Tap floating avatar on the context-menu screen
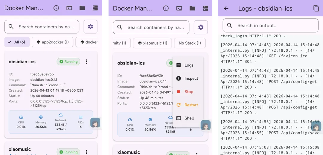The height and width of the screenshot is (155, 323). (x=205, y=125)
